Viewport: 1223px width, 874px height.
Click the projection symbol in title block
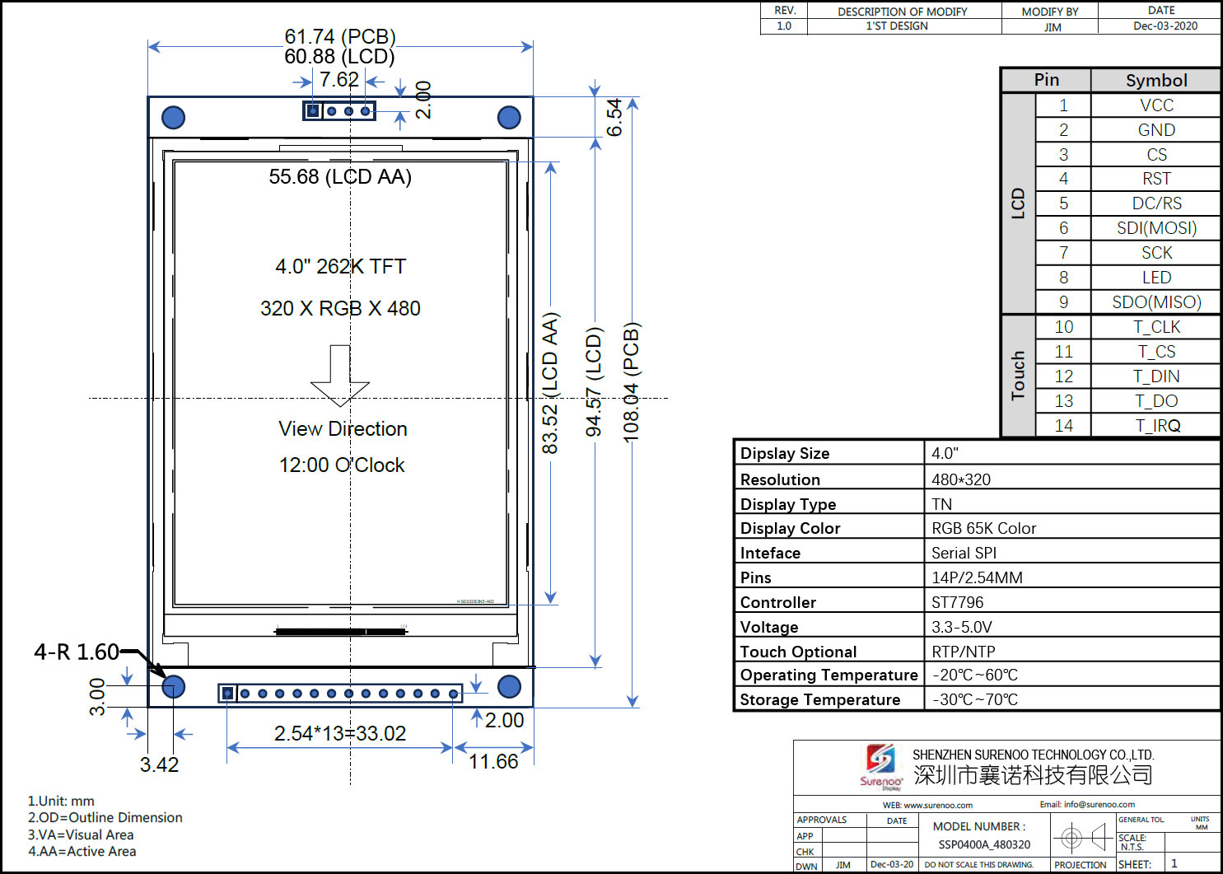click(1083, 839)
